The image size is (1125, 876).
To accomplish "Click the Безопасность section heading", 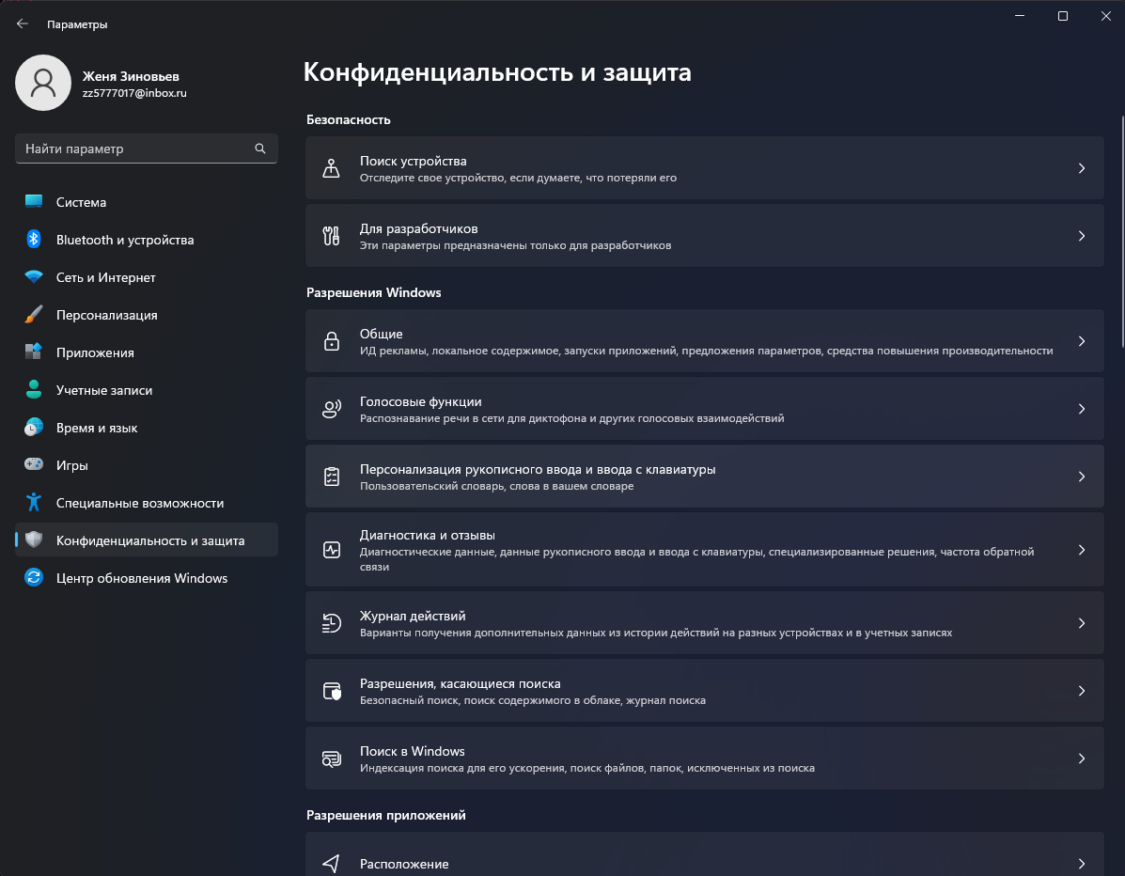I will click(x=349, y=119).
